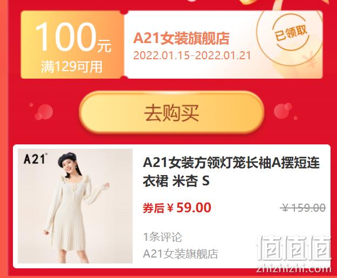Visit A21女装旗舰店 link under the reviews
The image size is (337, 278).
(181, 254)
